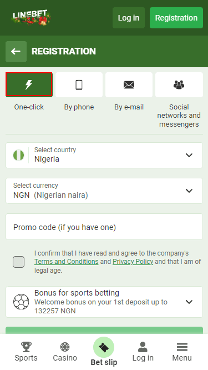Image resolution: width=208 pixels, height=370 pixels.
Task: Click the Log in button in header
Action: (x=129, y=18)
